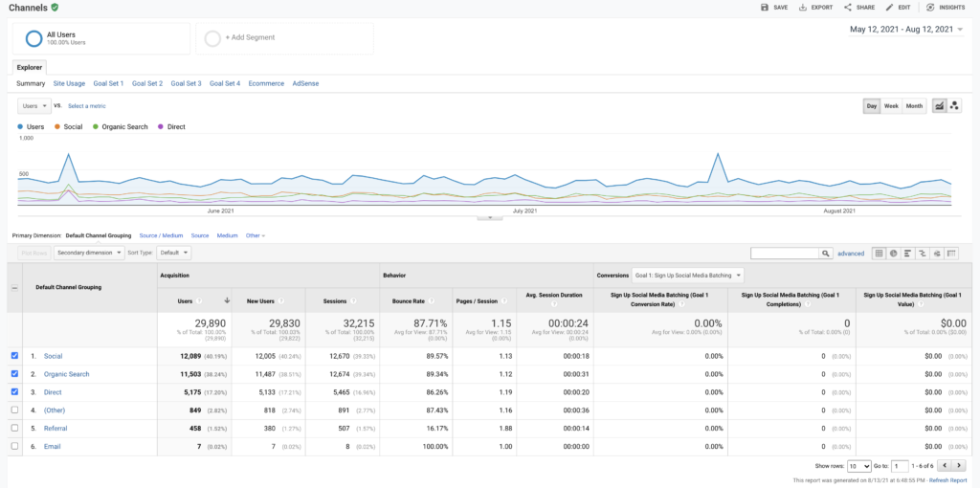
Task: Select the data table view icon
Action: (879, 253)
